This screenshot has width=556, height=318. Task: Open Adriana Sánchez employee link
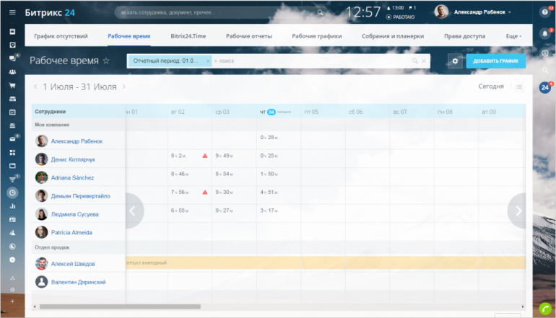[72, 177]
